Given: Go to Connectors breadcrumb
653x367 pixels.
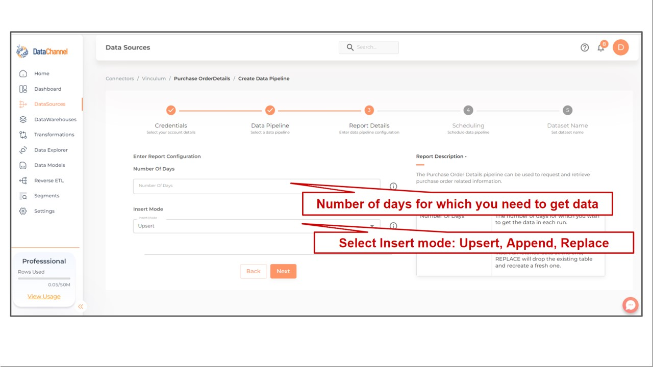Looking at the screenshot, I should tap(120, 78).
